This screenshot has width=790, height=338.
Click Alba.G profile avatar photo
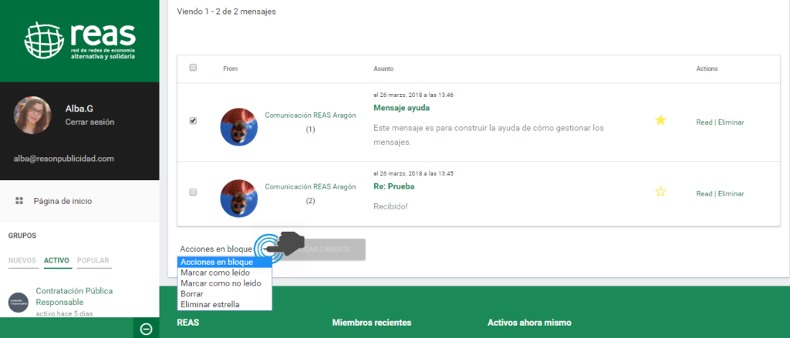(32, 115)
